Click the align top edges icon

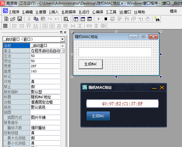tap(28, 26)
